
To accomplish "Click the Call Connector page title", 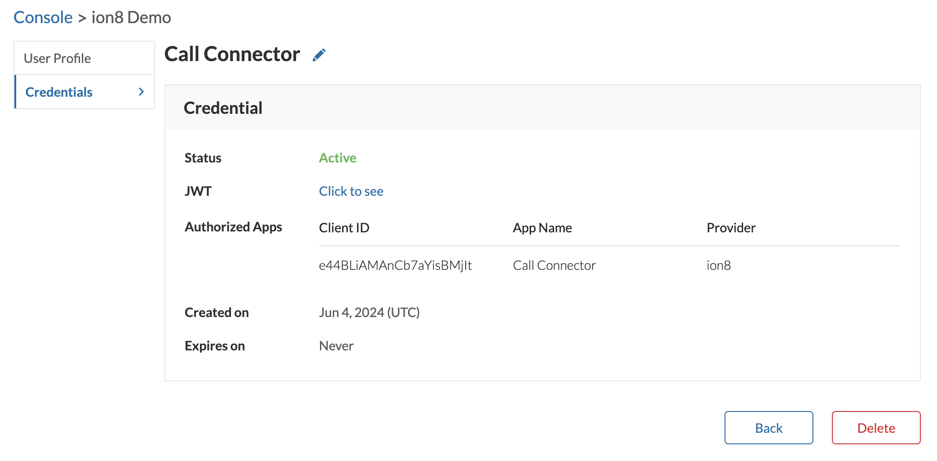I will click(x=232, y=54).
